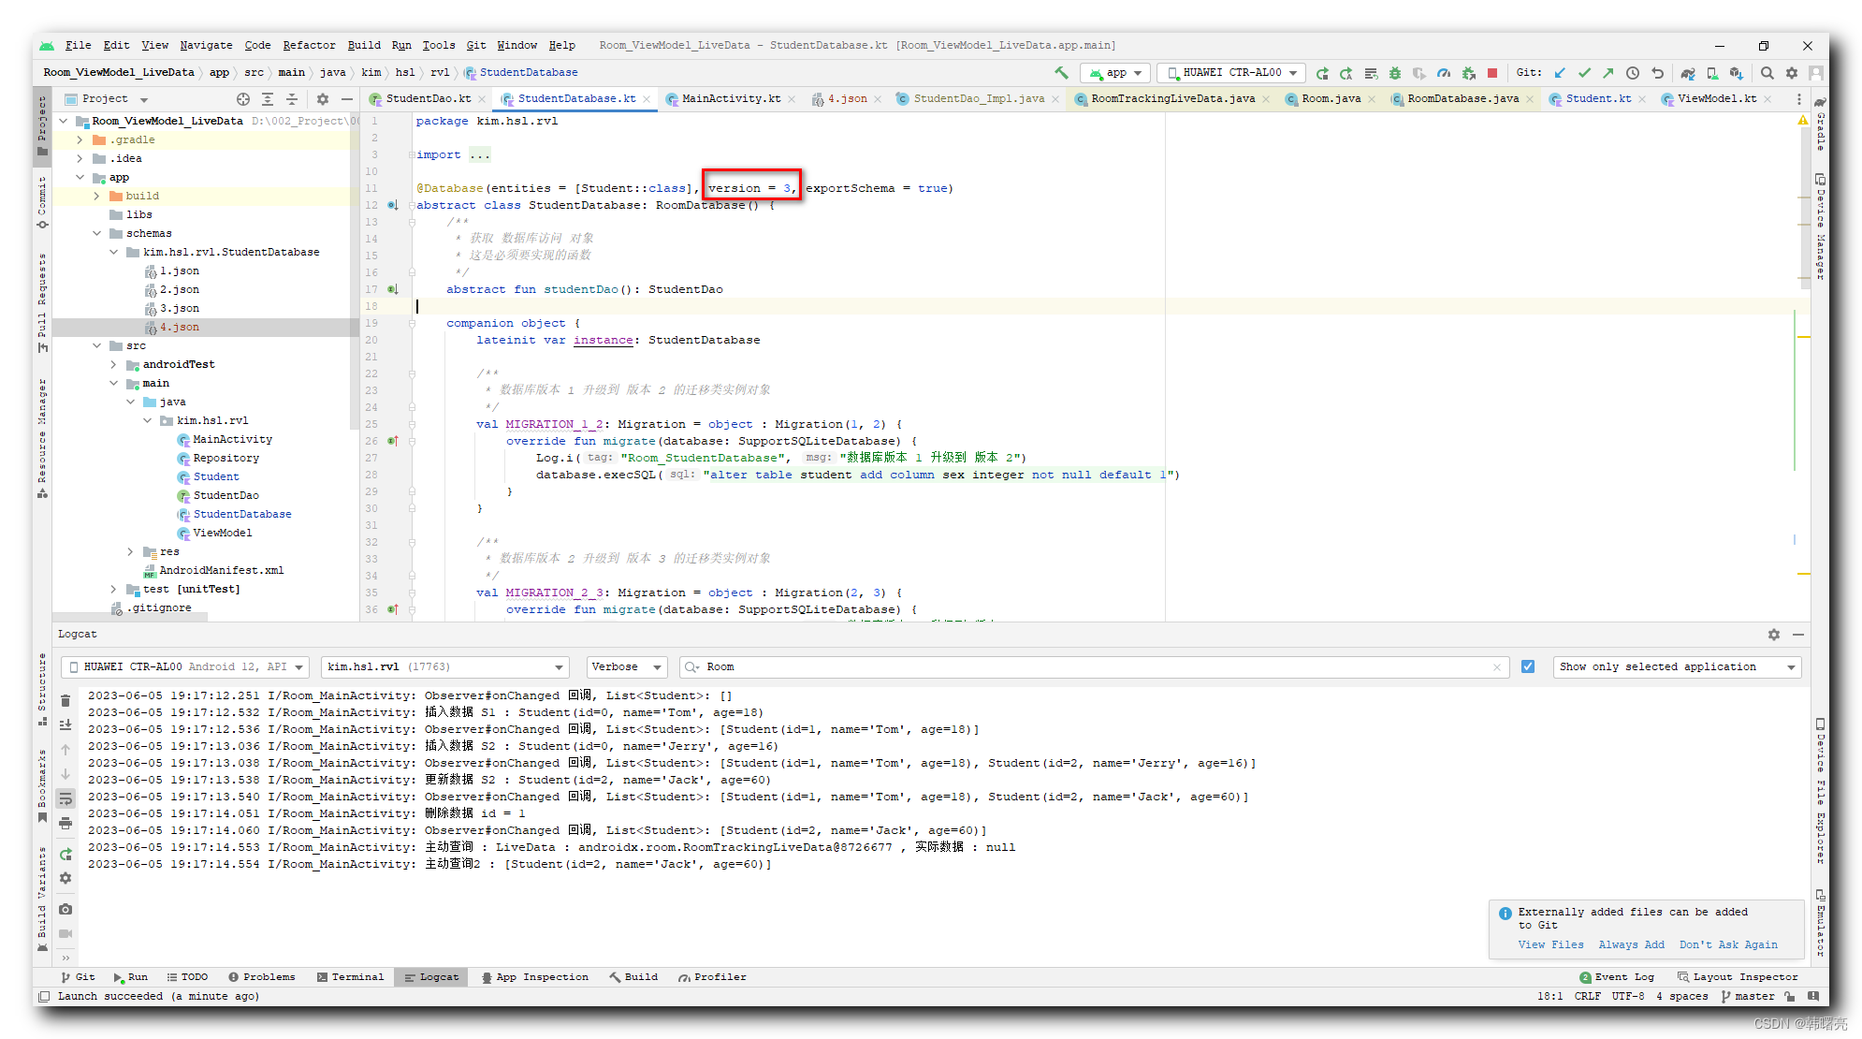This screenshot has width=1862, height=1039.
Task: Open Search Everywhere magnifier icon
Action: [x=1767, y=73]
